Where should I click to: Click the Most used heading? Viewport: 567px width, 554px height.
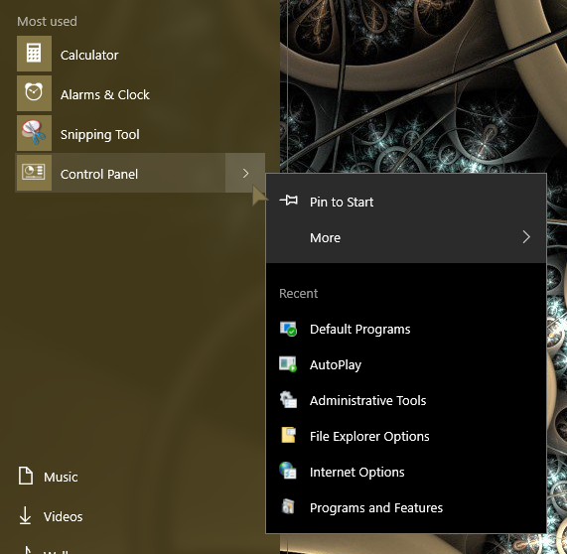click(x=47, y=21)
